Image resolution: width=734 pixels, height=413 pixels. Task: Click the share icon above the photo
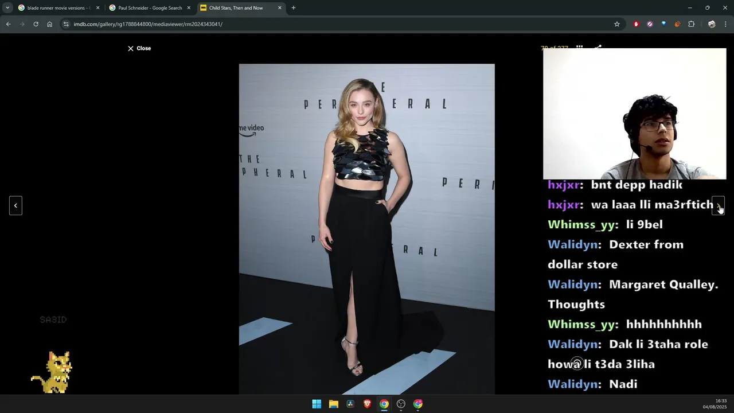(x=598, y=47)
